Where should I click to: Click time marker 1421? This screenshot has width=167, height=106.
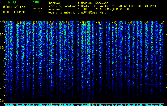(x=18, y=23)
